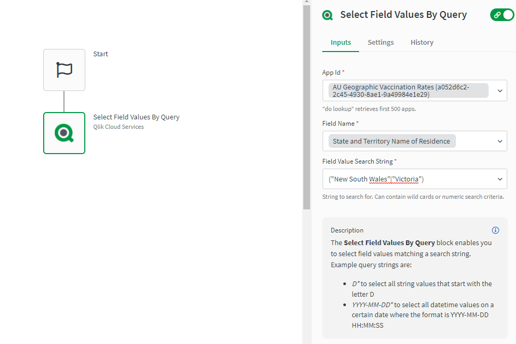Select the State and Territory Name pill
This screenshot has width=516, height=344.
point(391,141)
